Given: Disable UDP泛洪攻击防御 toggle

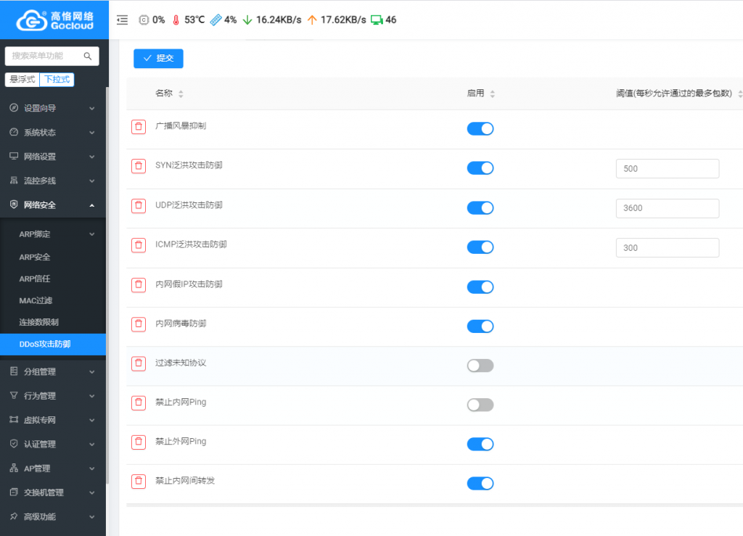Looking at the screenshot, I should pyautogui.click(x=480, y=208).
